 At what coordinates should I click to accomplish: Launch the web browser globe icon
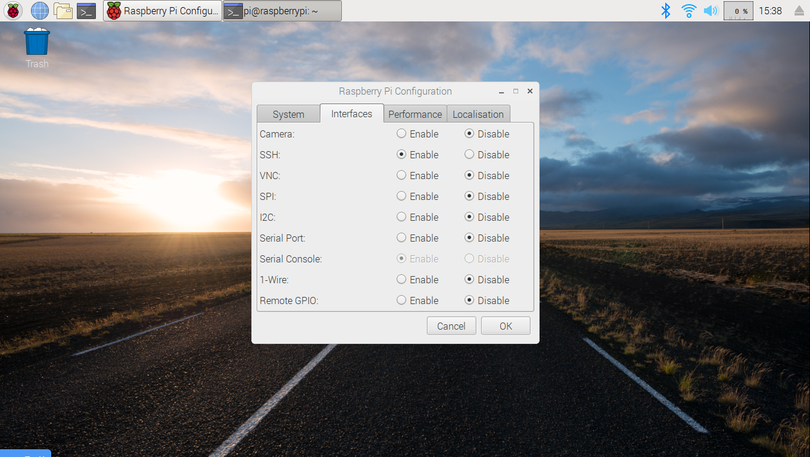39,11
